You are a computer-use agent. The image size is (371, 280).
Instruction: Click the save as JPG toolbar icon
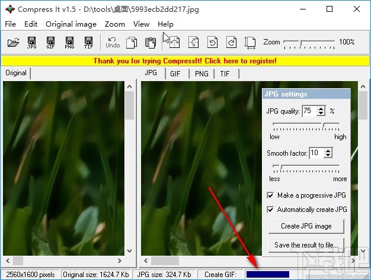tap(32, 42)
